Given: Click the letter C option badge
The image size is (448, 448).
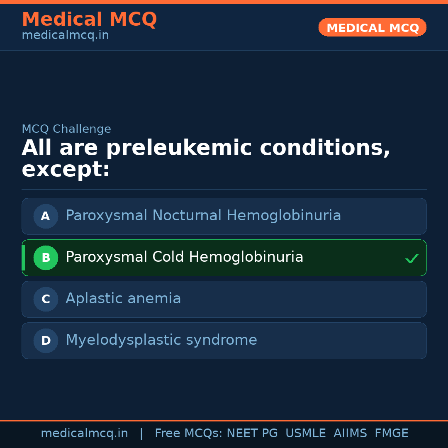Looking at the screenshot, I should (46, 299).
